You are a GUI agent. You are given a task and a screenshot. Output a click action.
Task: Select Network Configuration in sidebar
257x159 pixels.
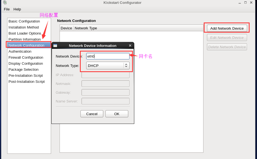[29, 45]
